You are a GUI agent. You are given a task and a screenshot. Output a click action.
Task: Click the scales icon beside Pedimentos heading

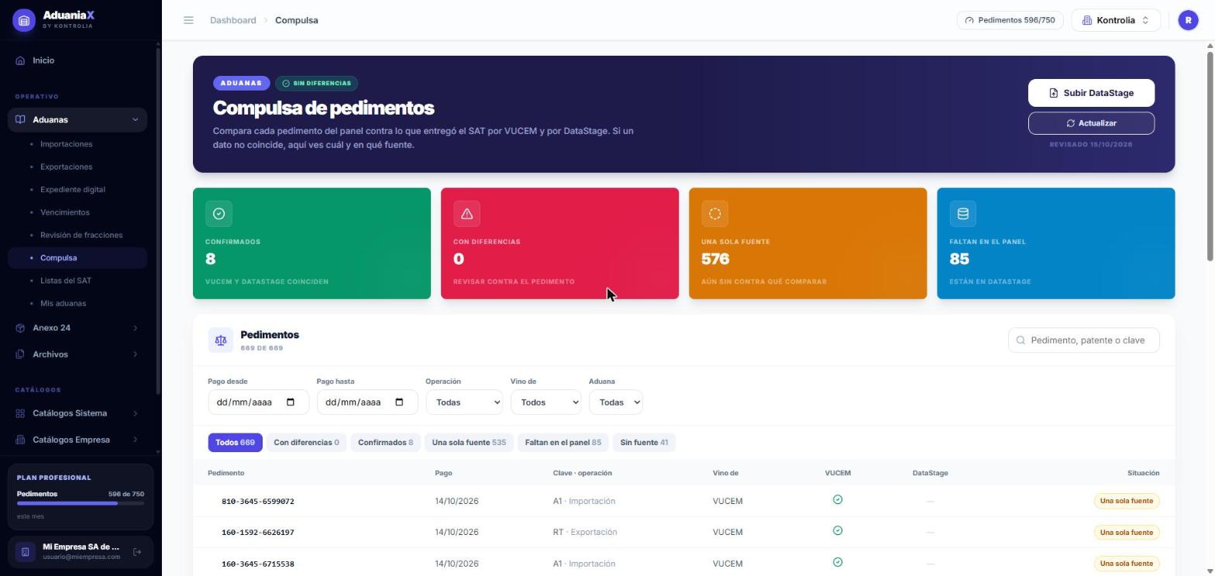coord(221,341)
